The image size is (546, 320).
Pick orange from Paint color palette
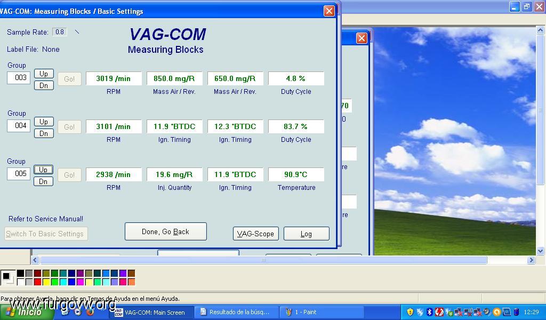point(131,282)
